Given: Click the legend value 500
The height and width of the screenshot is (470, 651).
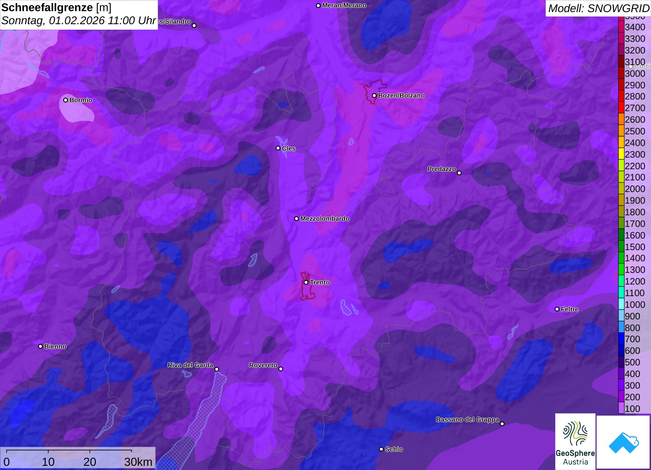Looking at the screenshot, I should 632,362.
